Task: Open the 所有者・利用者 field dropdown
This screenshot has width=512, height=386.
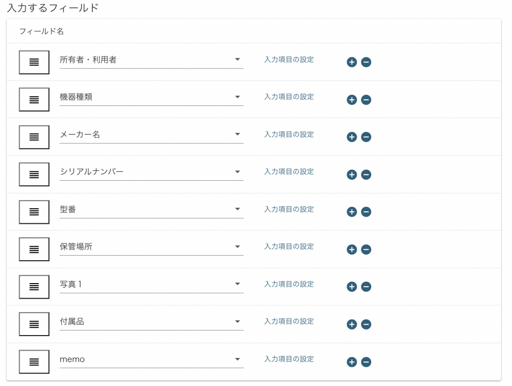Action: pos(151,60)
